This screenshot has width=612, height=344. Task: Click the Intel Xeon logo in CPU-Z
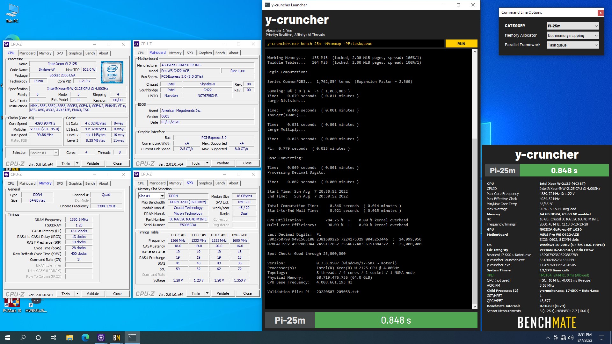[112, 73]
